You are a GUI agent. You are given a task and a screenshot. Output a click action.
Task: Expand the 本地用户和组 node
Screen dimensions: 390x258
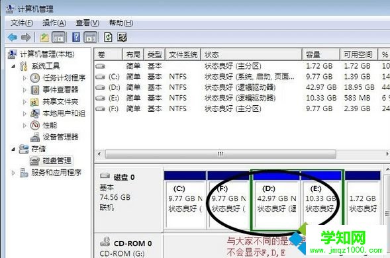[x=24, y=114]
